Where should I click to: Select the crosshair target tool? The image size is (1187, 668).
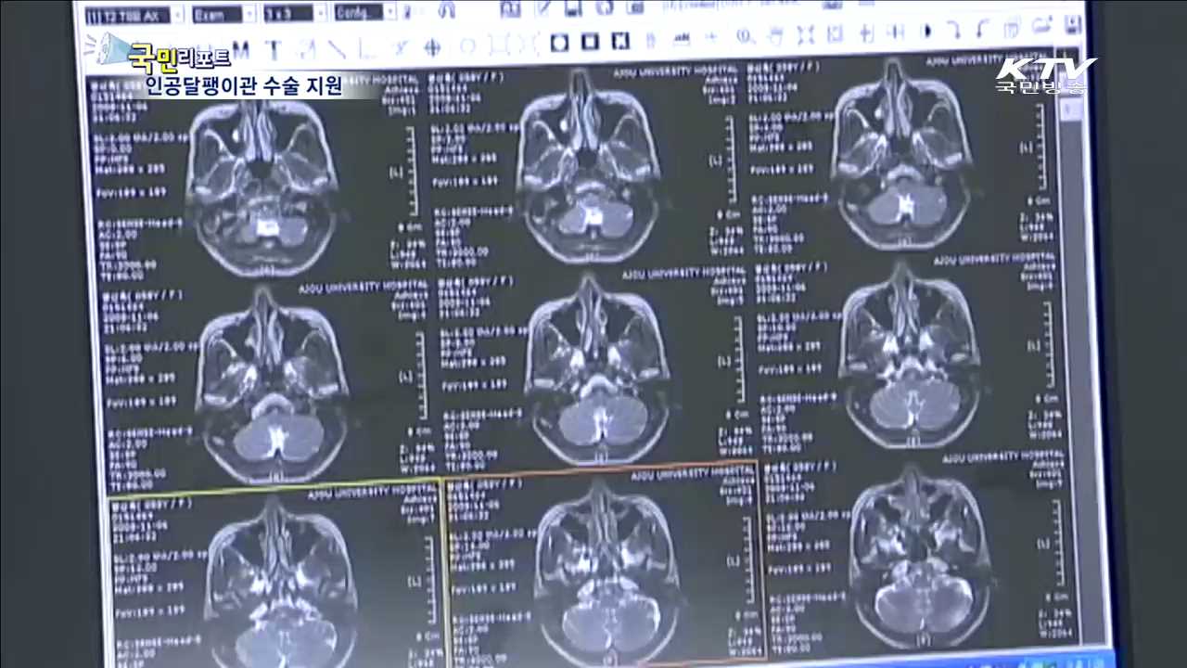coord(432,45)
